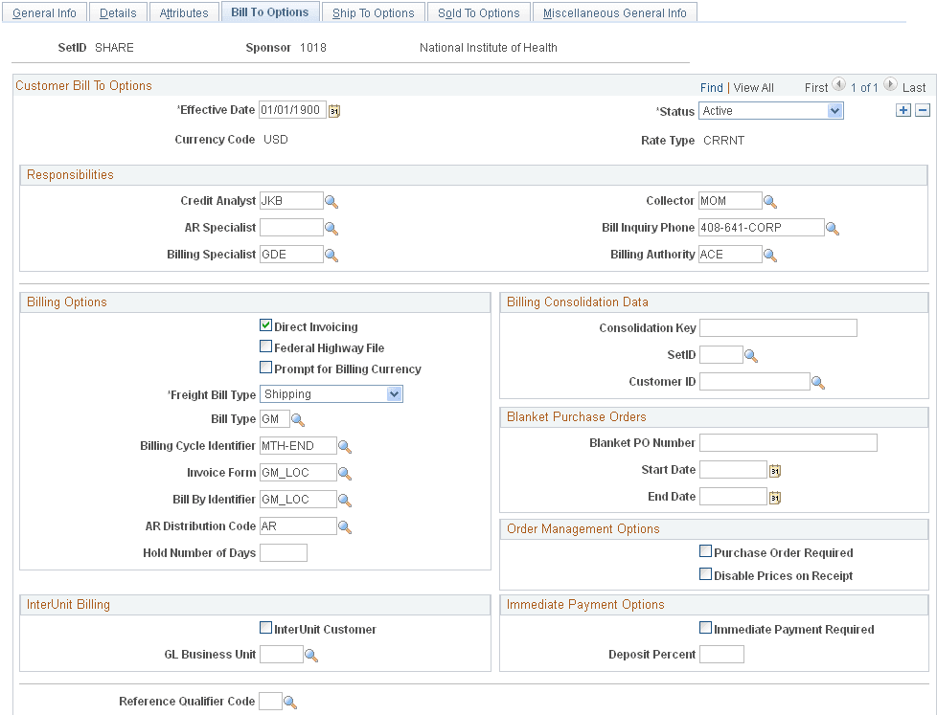The width and height of the screenshot is (937, 715).
Task: Enable the Federal Highway File option
Action: point(265,346)
